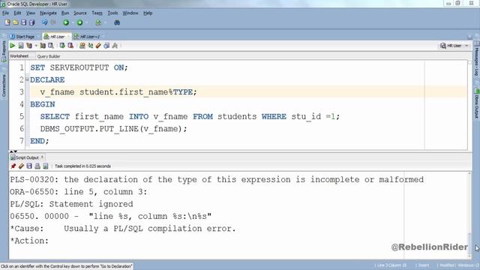Open the Edit menu
Viewport: 480px width, 270px height.
coord(17,13)
